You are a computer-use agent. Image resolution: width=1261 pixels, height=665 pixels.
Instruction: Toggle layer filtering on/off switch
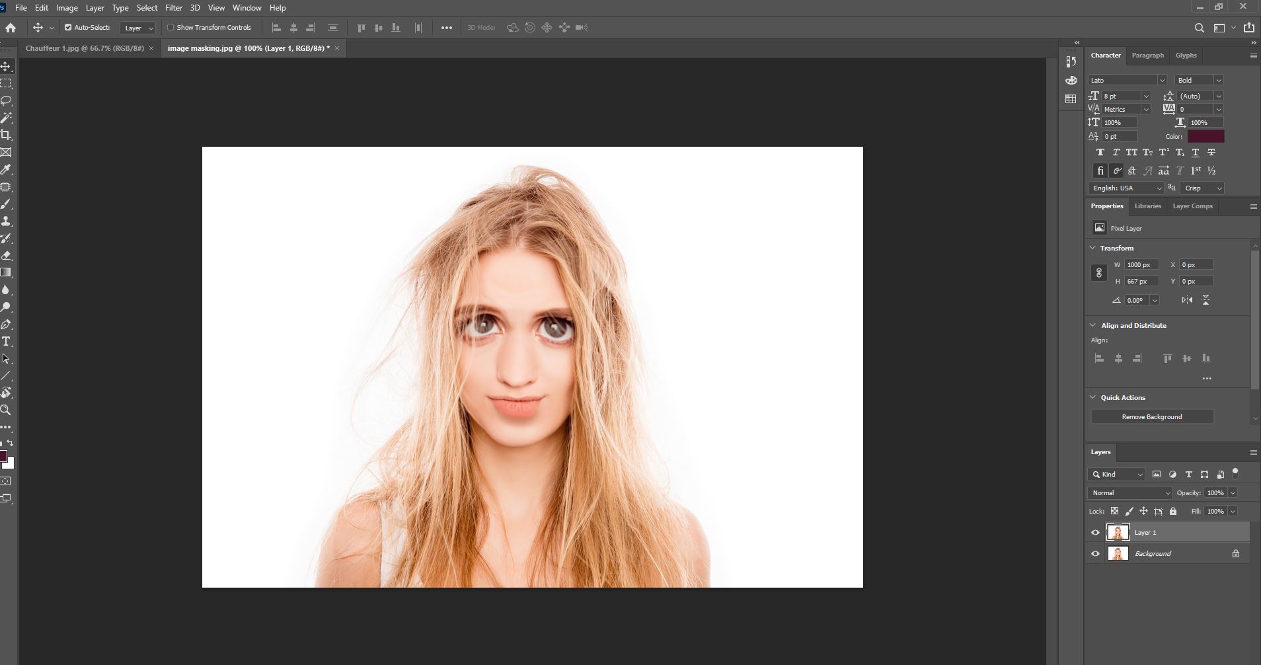click(1235, 473)
